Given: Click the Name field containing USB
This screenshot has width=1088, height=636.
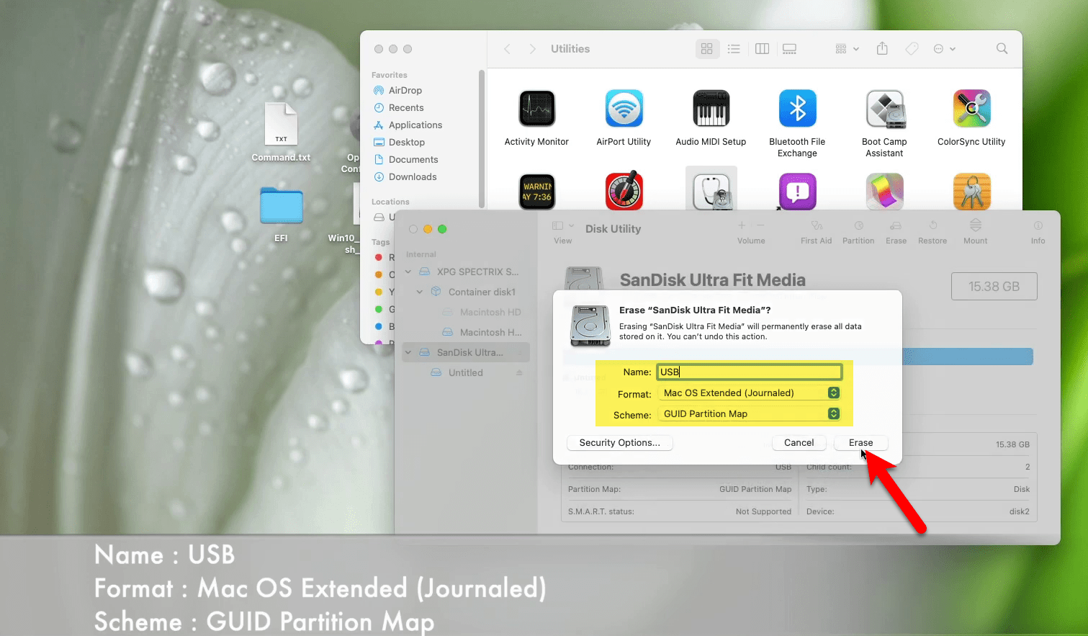Looking at the screenshot, I should click(x=750, y=372).
